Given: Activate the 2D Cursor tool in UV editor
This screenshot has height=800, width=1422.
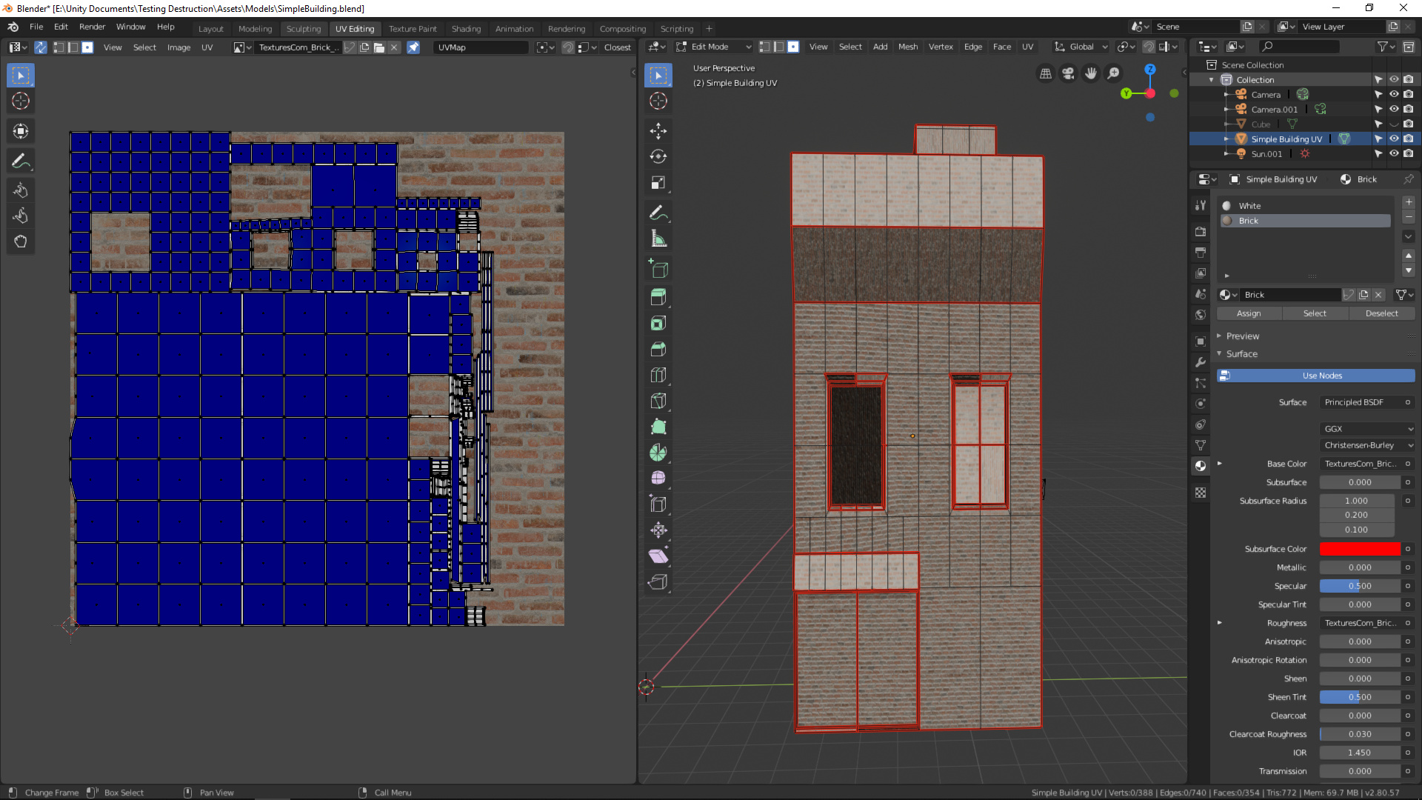Looking at the screenshot, I should tap(20, 101).
